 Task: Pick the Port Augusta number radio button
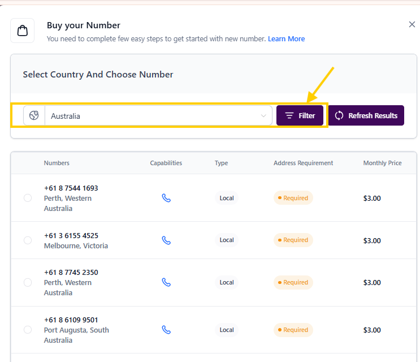click(x=28, y=330)
